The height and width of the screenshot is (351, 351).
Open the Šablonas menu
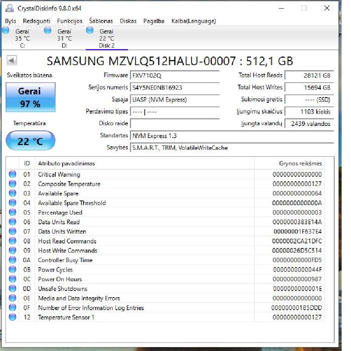coord(101,21)
